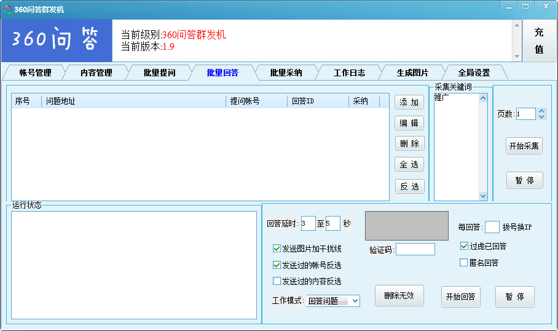The width and height of the screenshot is (558, 331).
Task: Sort by 问题地址 column header
Action: click(x=133, y=101)
